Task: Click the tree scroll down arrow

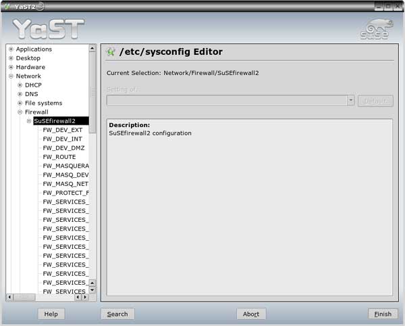Action: [x=92, y=290]
